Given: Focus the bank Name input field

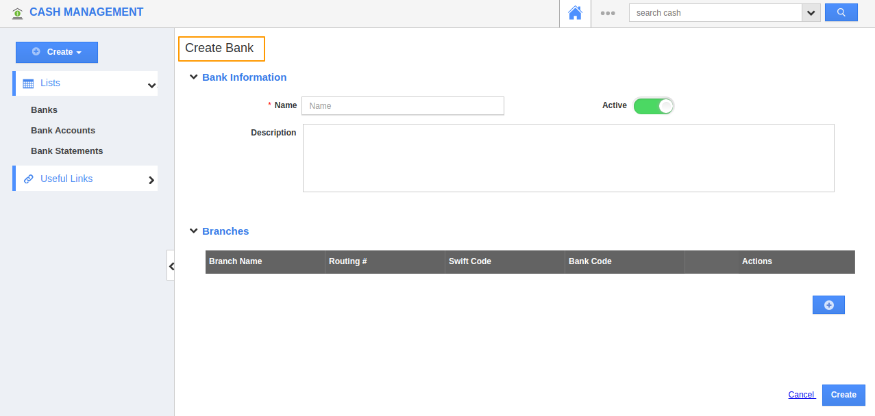Looking at the screenshot, I should [402, 106].
